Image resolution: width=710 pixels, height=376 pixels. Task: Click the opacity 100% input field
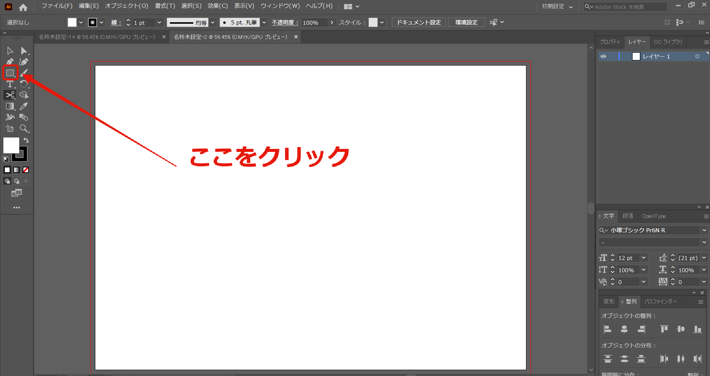[314, 23]
